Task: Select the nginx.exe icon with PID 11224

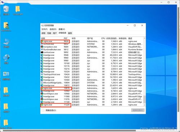Action: coord(42,105)
